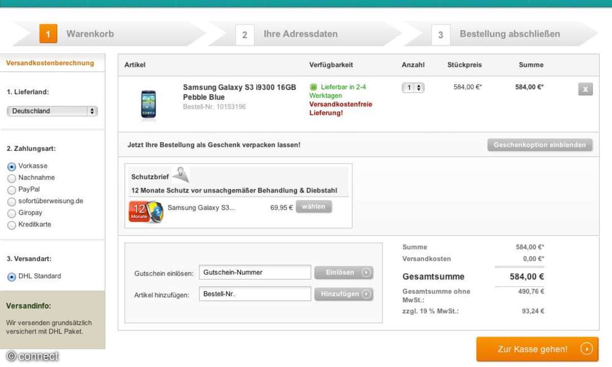Remove Samsung Galaxy S3 with the X button

[x=585, y=89]
